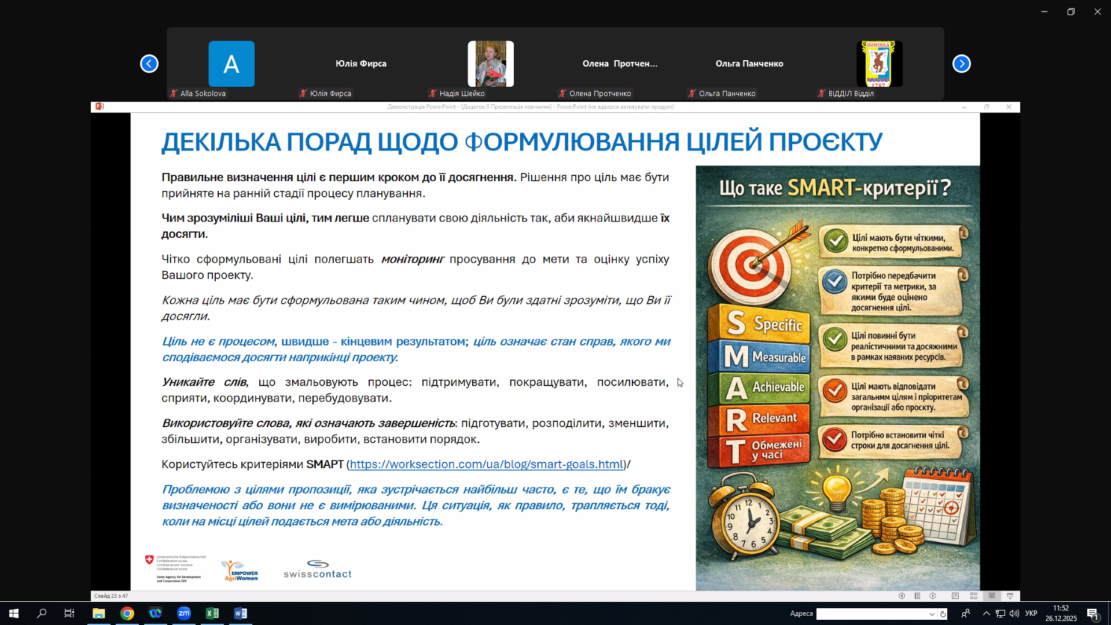Open worksection.com smart-goals link
This screenshot has width=1111, height=625.
(486, 464)
